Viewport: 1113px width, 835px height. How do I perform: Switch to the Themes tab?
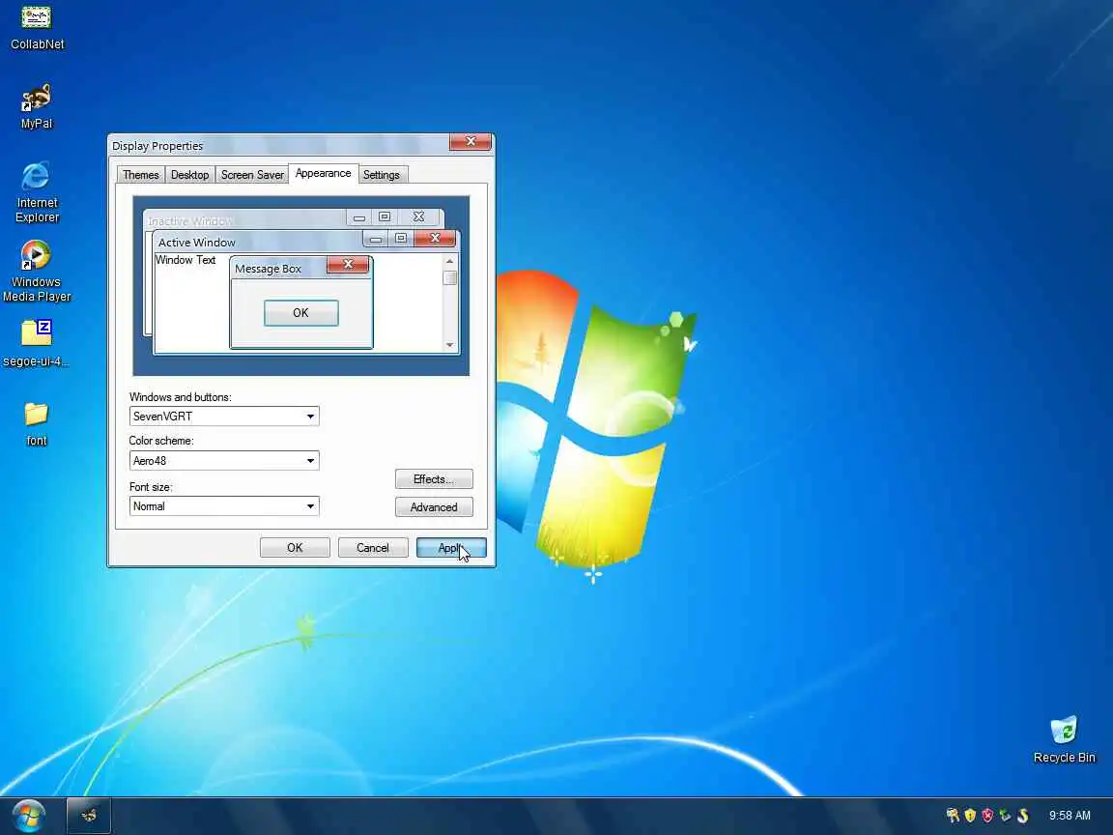coord(140,175)
